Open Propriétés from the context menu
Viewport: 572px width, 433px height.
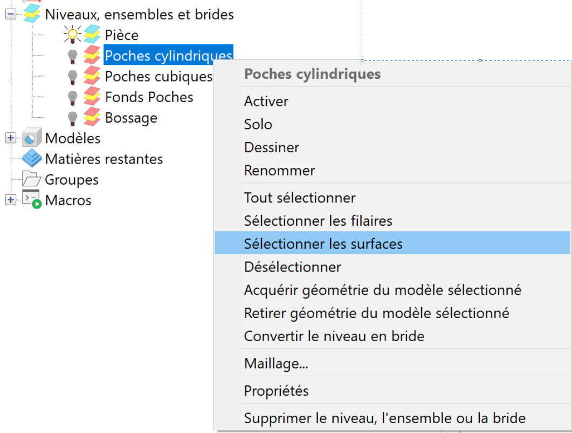[276, 390]
